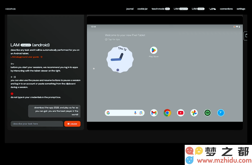Pause the running session
Screen dimensions: 252x165
click(72, 124)
